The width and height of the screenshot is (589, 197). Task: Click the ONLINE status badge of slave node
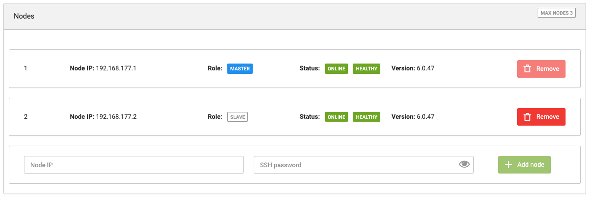336,117
